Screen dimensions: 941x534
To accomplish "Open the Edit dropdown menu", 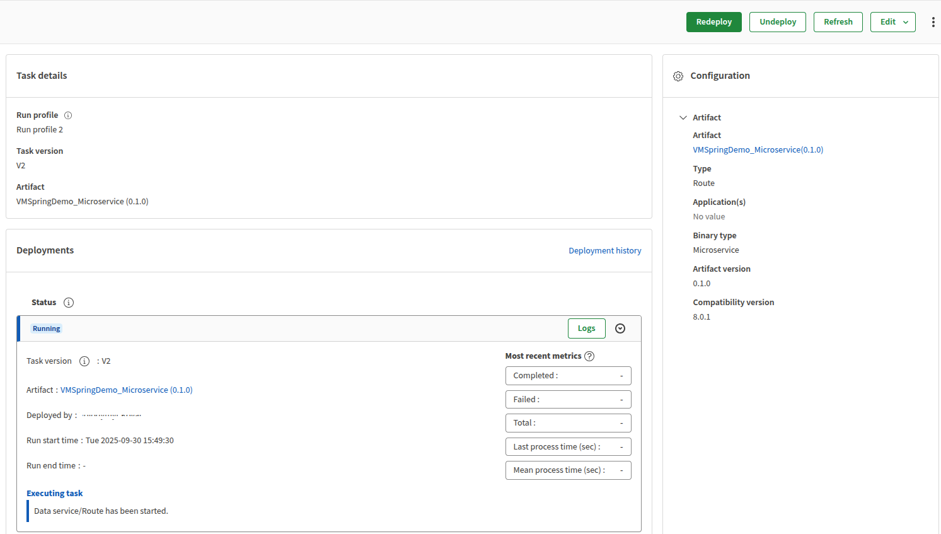I will click(892, 22).
